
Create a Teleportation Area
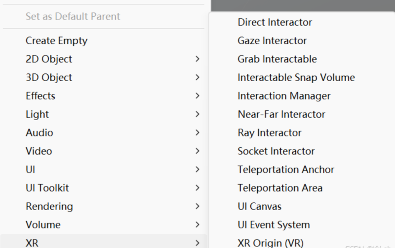pos(280,188)
